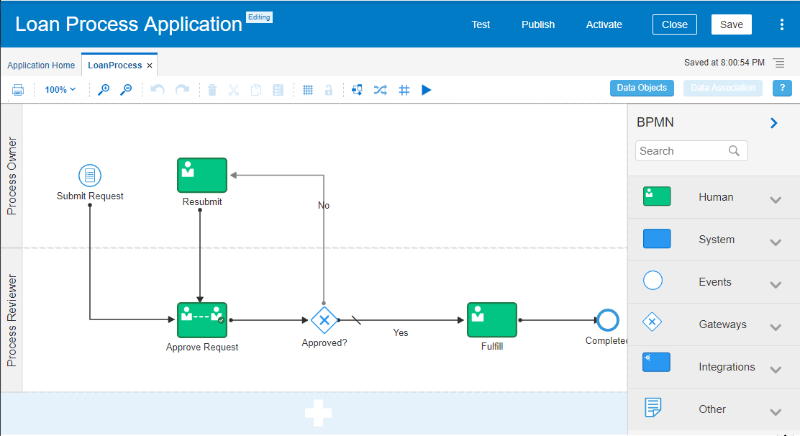This screenshot has height=436, width=800.
Task: Click the Paste clipboard icon
Action: [278, 90]
